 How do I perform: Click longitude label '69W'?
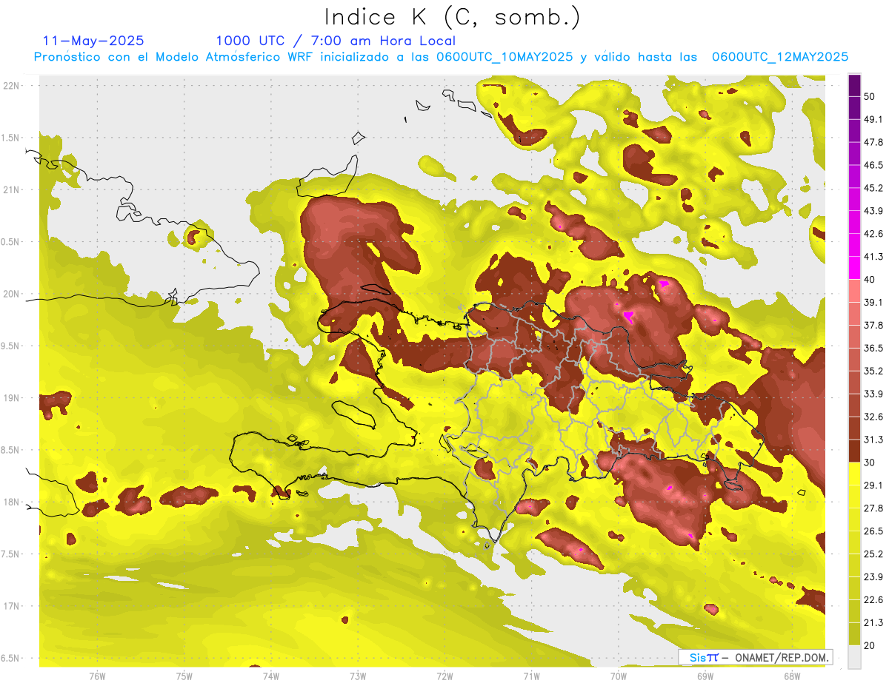click(705, 676)
